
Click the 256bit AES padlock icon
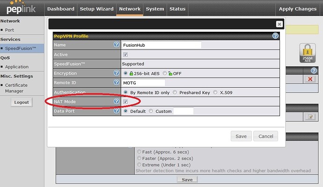tap(308, 53)
